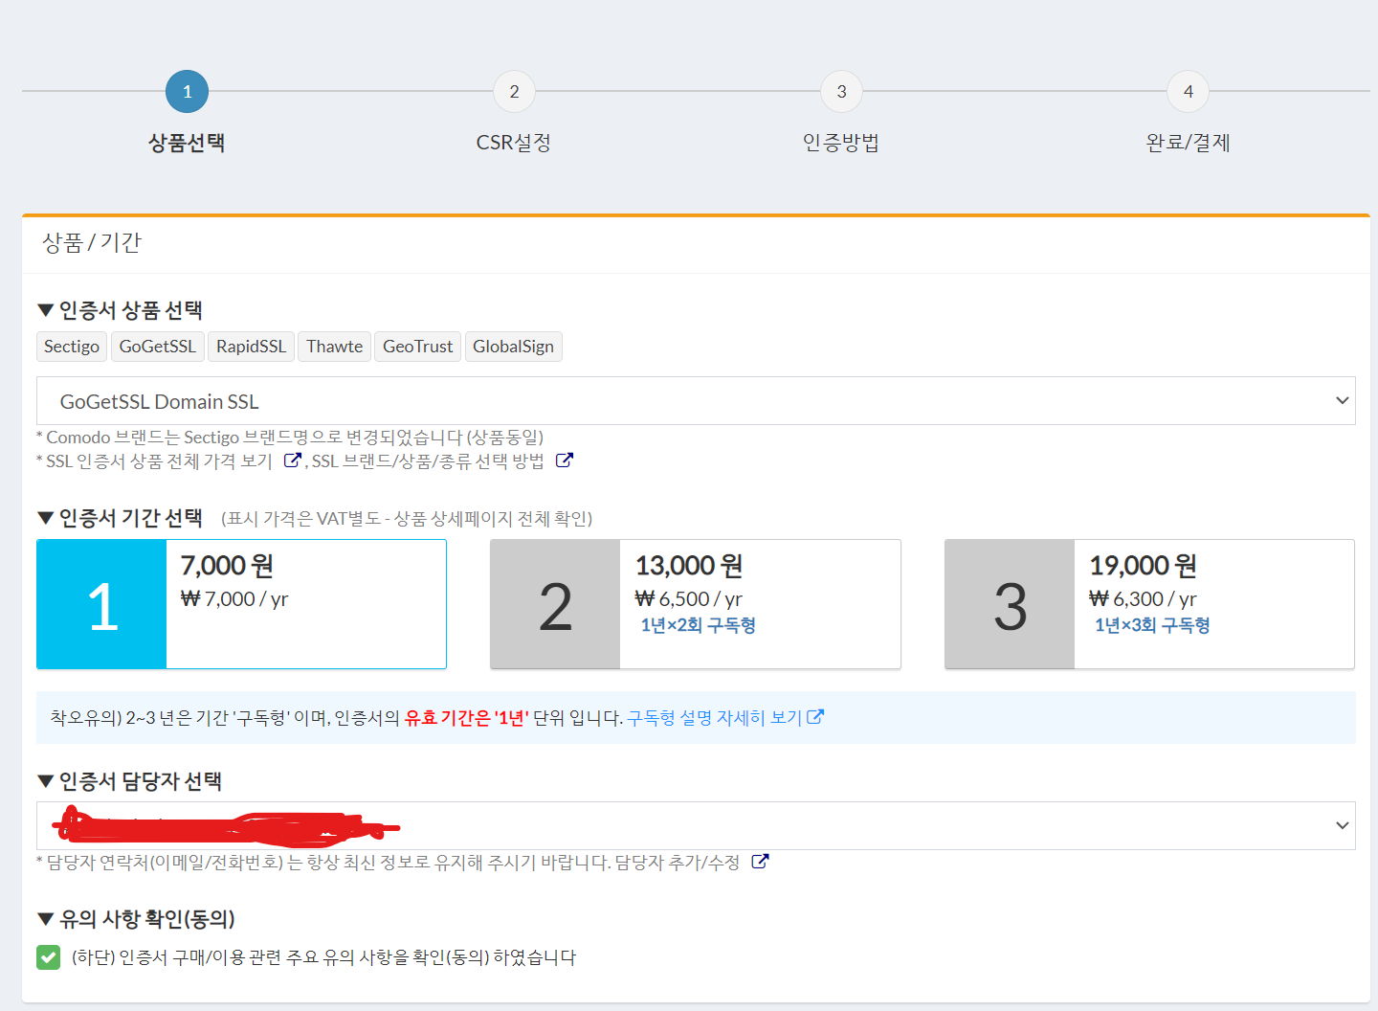Choose the GoGetSSL brand filter
Viewport: 1378px width, 1011px height.
[x=158, y=347]
